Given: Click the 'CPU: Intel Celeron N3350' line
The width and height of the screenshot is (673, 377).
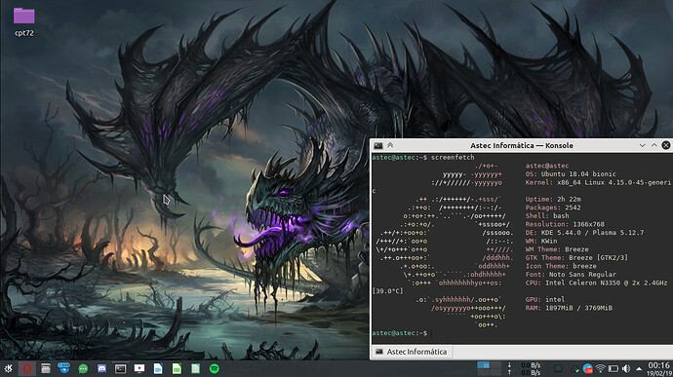Looking at the screenshot, I should 597,283.
